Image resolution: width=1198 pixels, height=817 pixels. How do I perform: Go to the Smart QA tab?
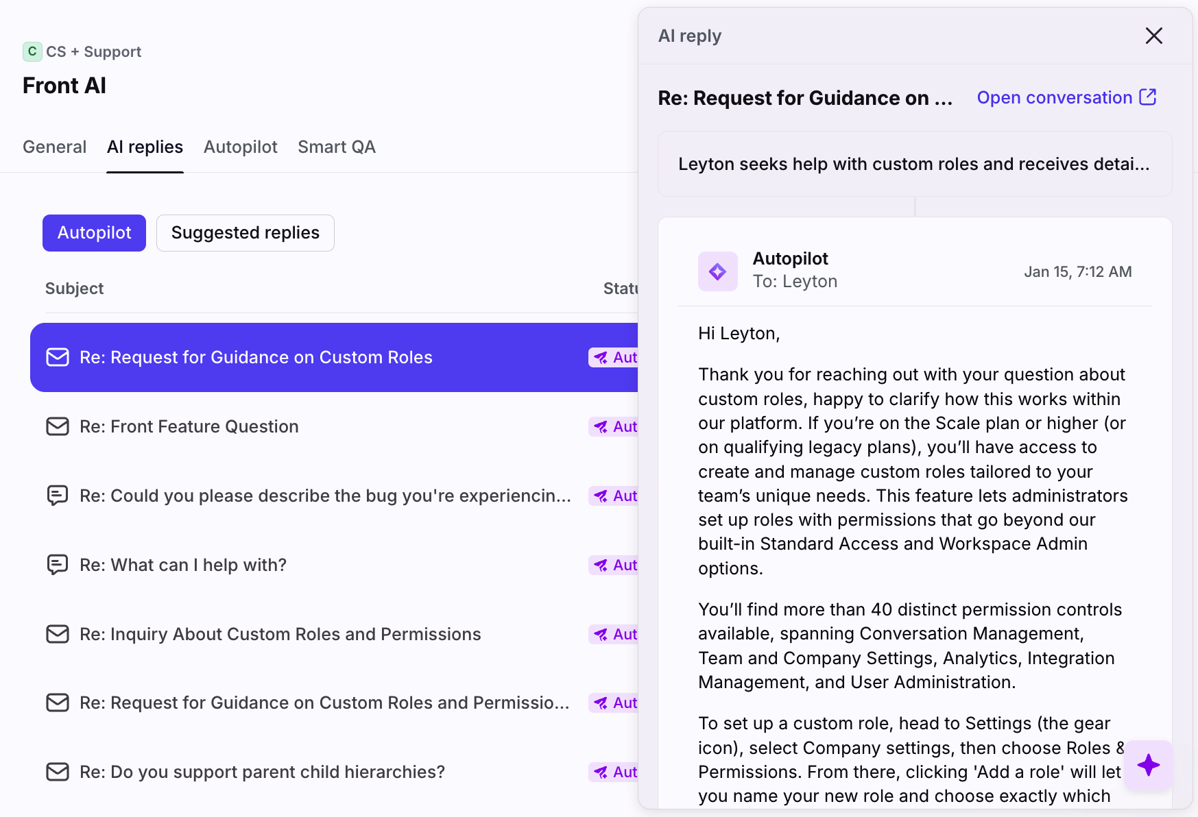click(x=336, y=147)
